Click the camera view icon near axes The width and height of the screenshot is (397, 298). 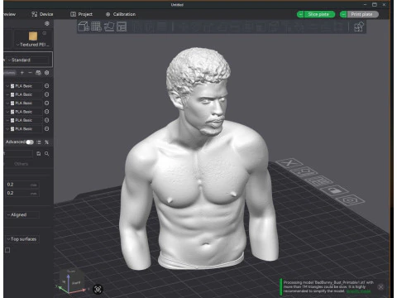point(98,289)
